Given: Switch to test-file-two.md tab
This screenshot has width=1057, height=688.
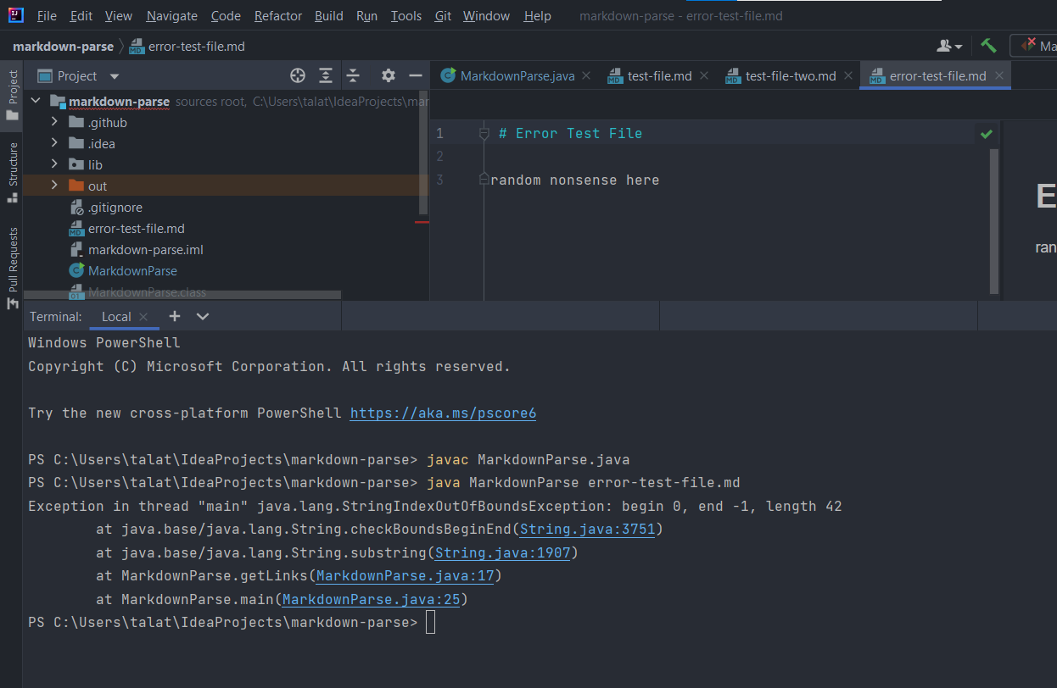Looking at the screenshot, I should pos(791,75).
